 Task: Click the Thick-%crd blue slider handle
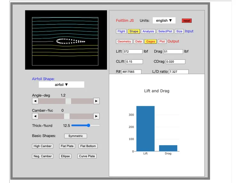(x=89, y=125)
